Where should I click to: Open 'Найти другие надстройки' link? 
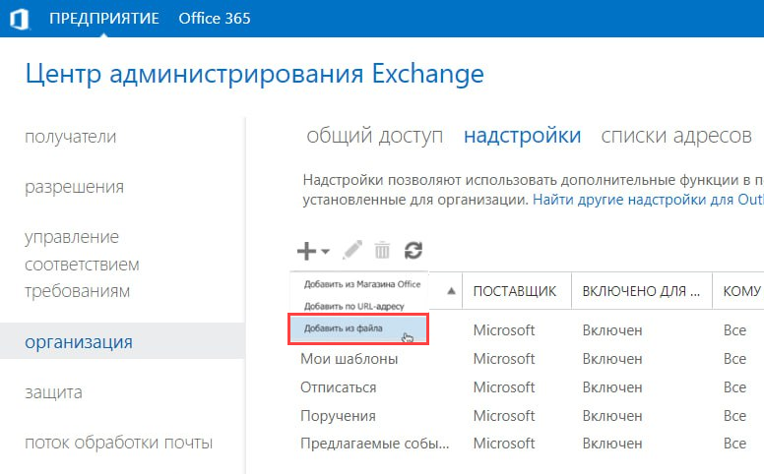click(648, 199)
